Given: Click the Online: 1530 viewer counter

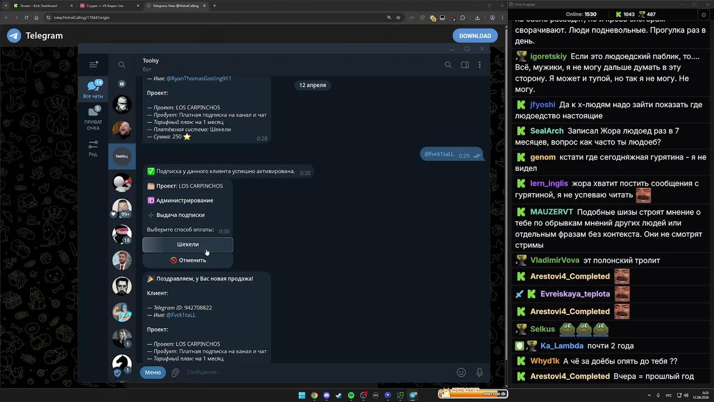Looking at the screenshot, I should click(581, 15).
